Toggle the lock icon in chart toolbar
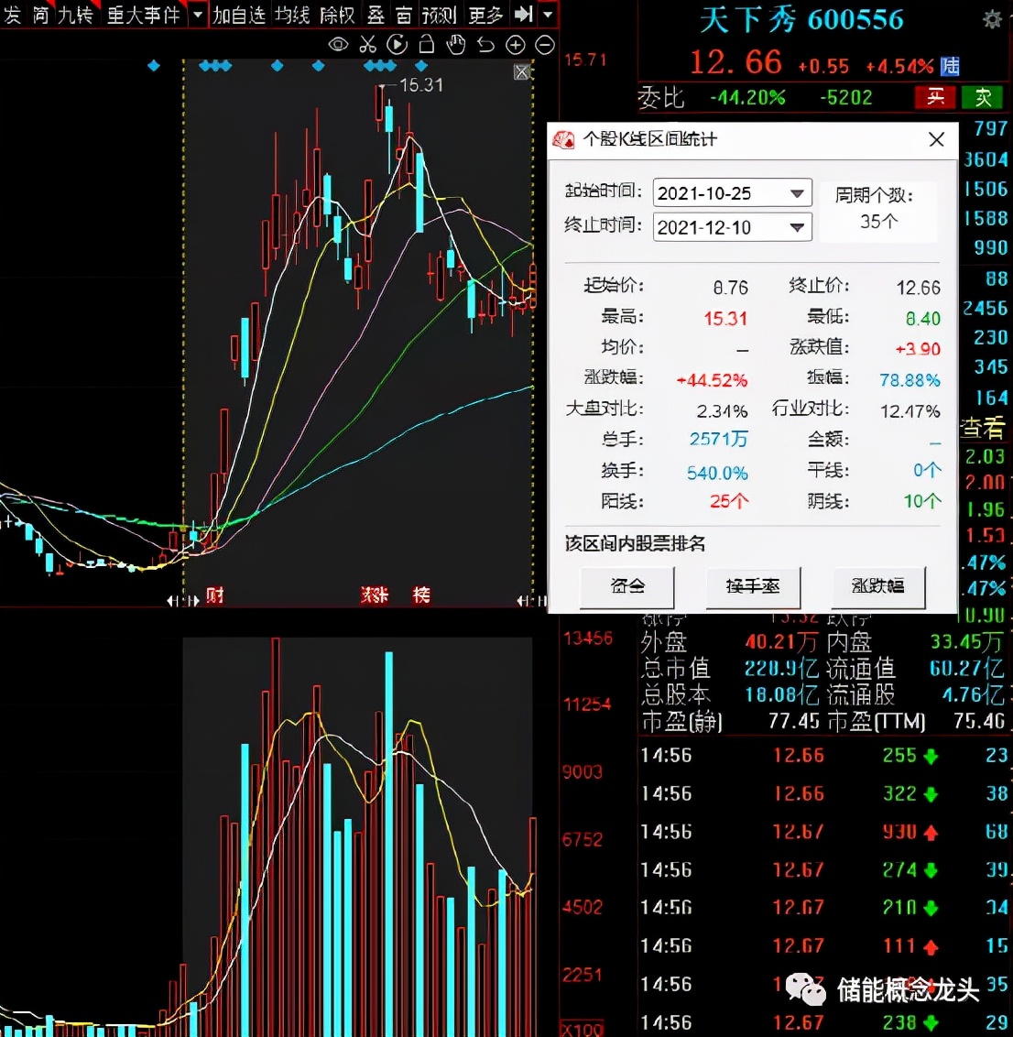 (x=426, y=44)
